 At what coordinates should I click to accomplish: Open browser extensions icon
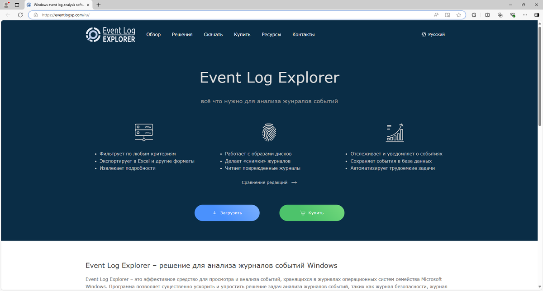click(474, 15)
